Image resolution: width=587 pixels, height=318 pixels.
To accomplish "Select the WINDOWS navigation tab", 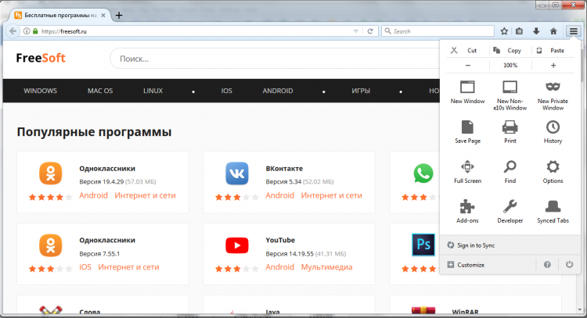I will coord(41,91).
